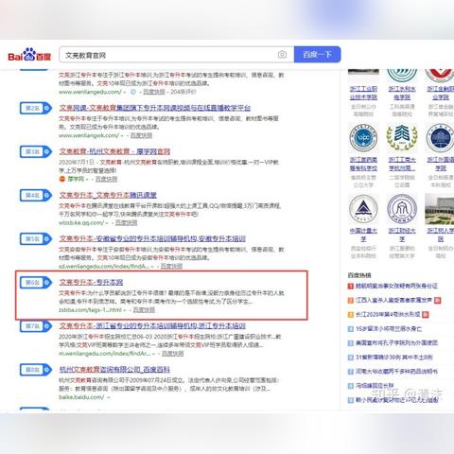Open result 文亮专升本_文亮专升本腾讯课堂
This screenshot has height=454, width=454.
tap(108, 195)
